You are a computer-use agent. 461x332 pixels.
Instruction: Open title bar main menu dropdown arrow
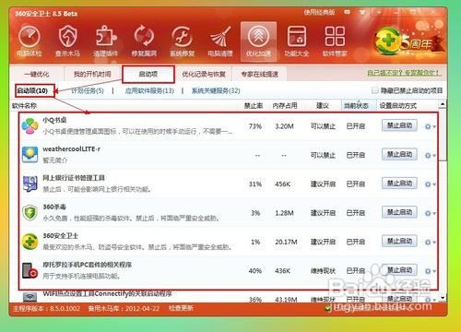click(379, 12)
